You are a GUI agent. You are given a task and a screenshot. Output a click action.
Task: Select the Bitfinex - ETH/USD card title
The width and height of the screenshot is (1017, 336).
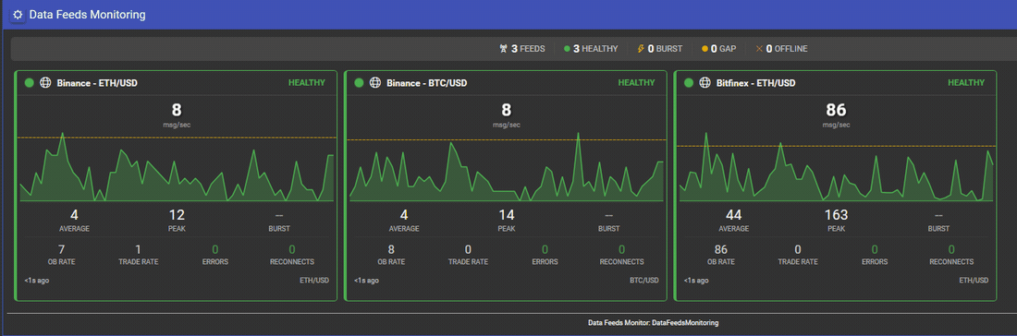(x=755, y=83)
